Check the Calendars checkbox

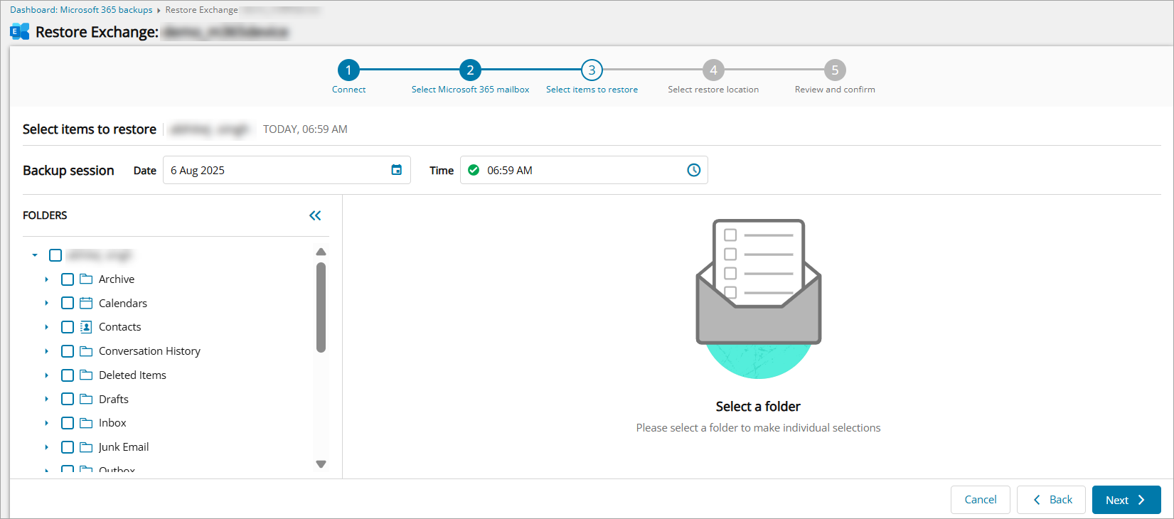pos(68,303)
